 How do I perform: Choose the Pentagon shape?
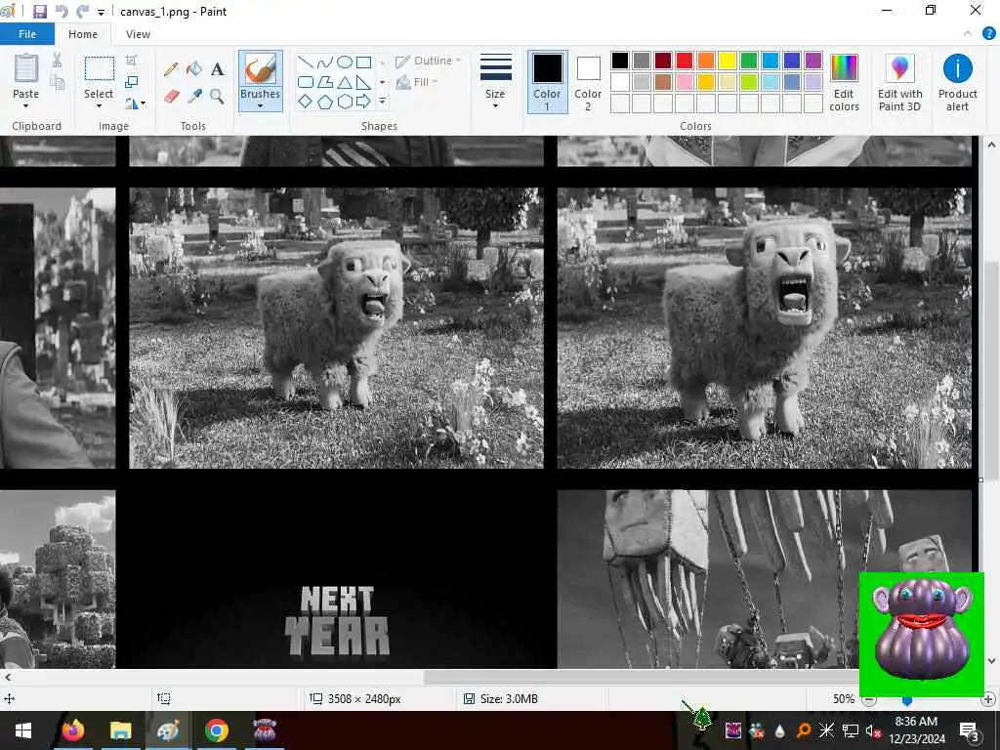click(x=325, y=101)
